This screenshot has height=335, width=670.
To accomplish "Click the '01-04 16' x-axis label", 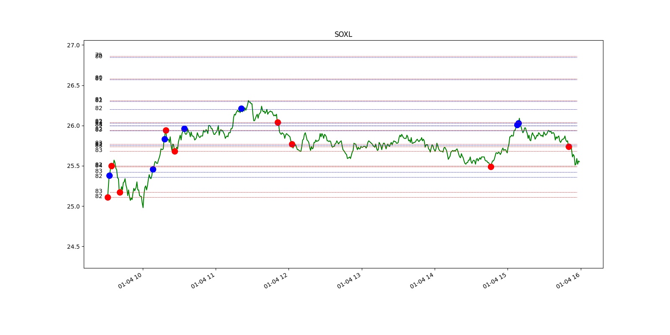I will click(568, 280).
